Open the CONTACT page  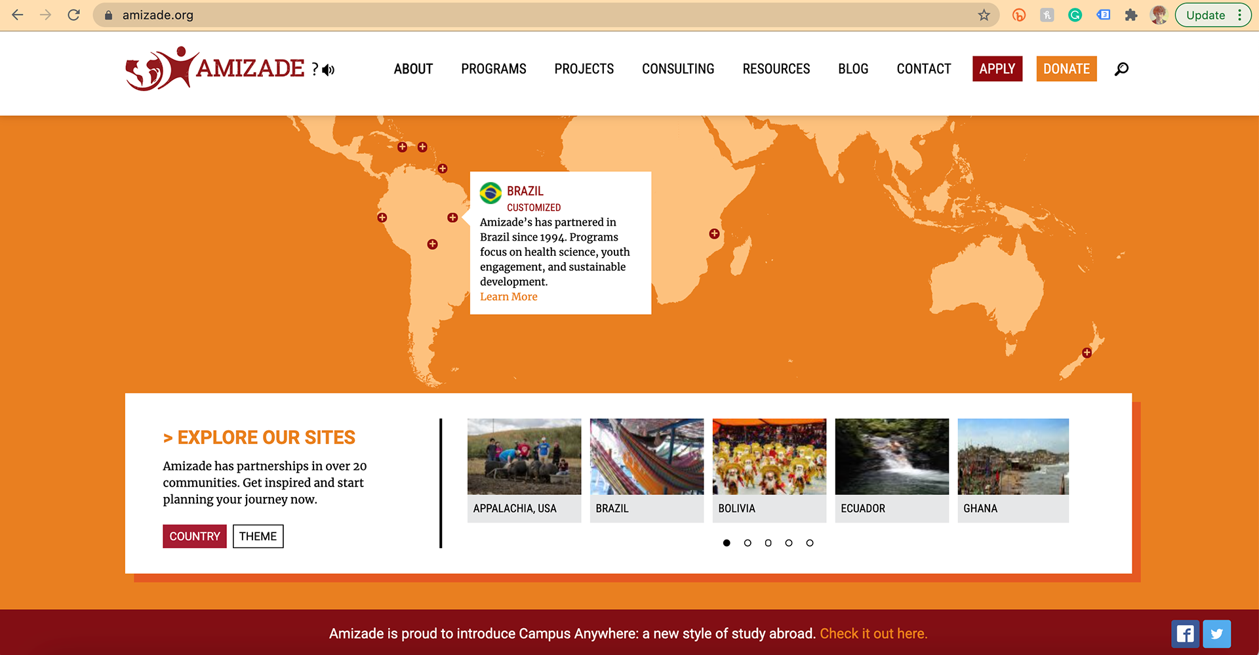[924, 69]
